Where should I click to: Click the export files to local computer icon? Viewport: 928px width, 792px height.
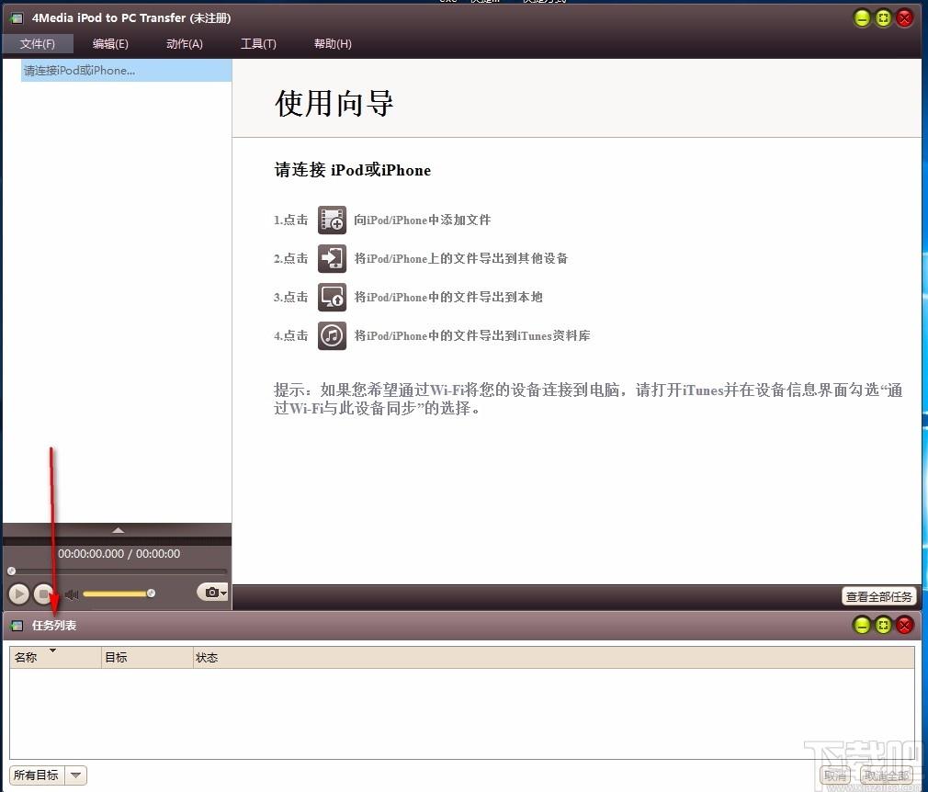[x=332, y=297]
